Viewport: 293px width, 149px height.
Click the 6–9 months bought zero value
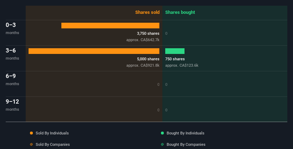pyautogui.click(x=166, y=84)
